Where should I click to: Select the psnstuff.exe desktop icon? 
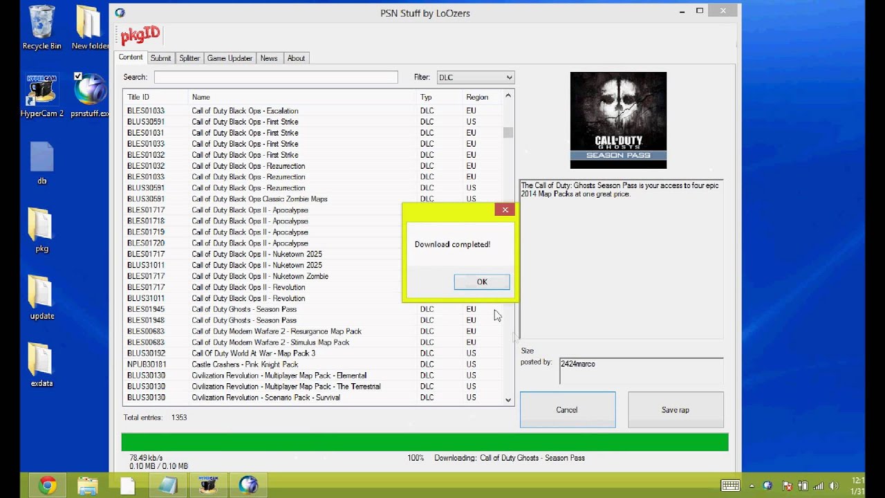[x=90, y=95]
